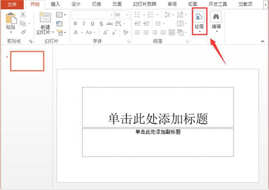The image size is (269, 190).
Task: Open the File (文件) tab
Action: click(x=12, y=4)
